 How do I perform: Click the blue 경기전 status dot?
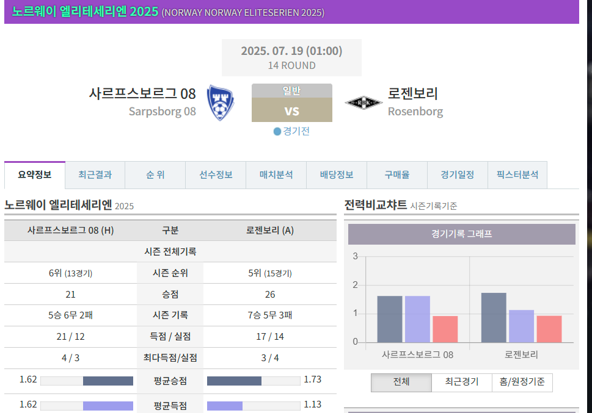coord(277,131)
